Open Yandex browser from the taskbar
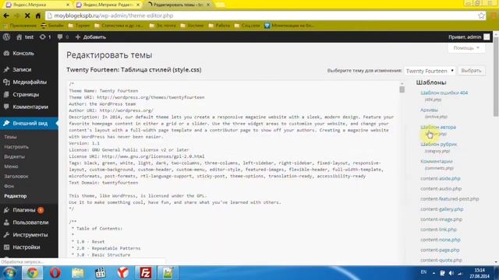The width and height of the screenshot is (499, 280). pos(123,273)
